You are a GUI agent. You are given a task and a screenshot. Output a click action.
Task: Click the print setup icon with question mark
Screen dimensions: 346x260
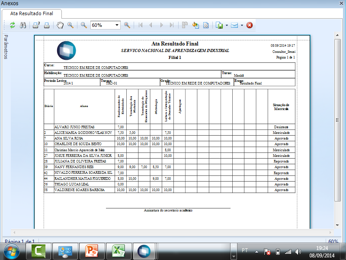[x=36, y=25]
